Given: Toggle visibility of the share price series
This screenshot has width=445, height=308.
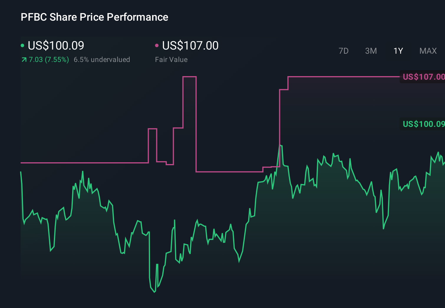Looking at the screenshot, I should pyautogui.click(x=55, y=46).
